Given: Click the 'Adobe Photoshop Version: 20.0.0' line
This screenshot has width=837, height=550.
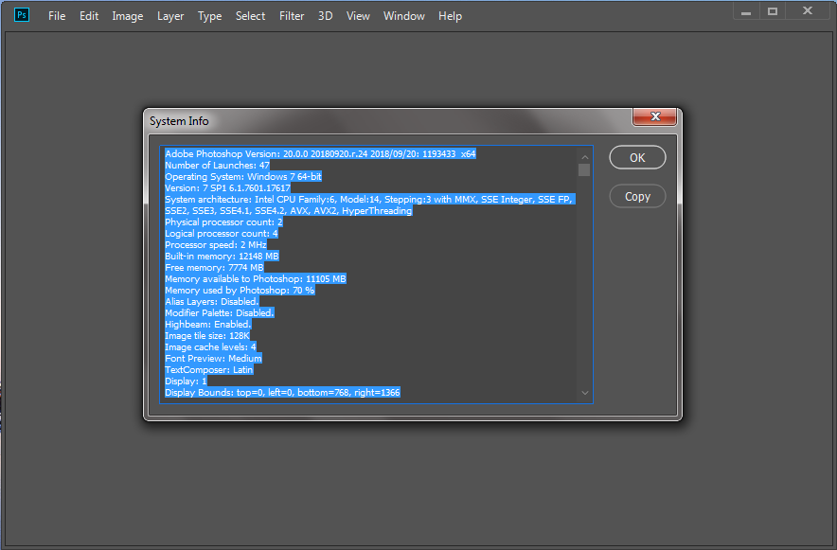Looking at the screenshot, I should (320, 153).
